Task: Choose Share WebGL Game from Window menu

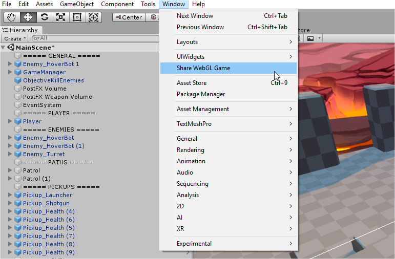Action: pyautogui.click(x=228, y=68)
